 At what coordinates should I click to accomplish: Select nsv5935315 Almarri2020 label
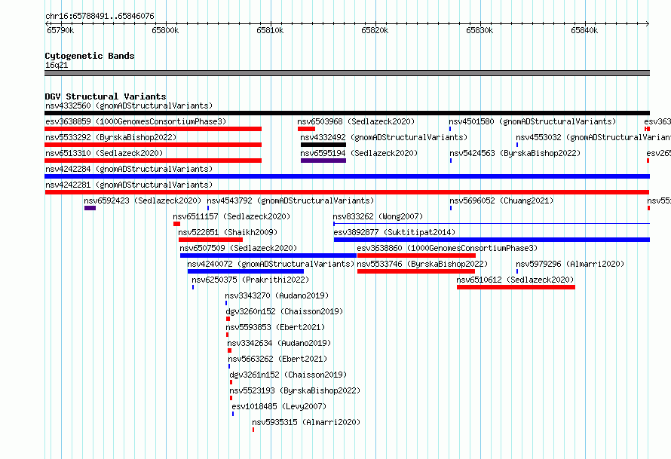tap(306, 422)
